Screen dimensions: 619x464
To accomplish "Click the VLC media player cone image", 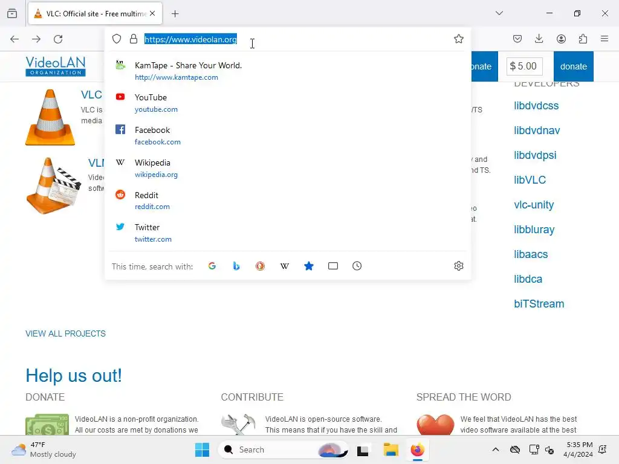I will click(50, 117).
